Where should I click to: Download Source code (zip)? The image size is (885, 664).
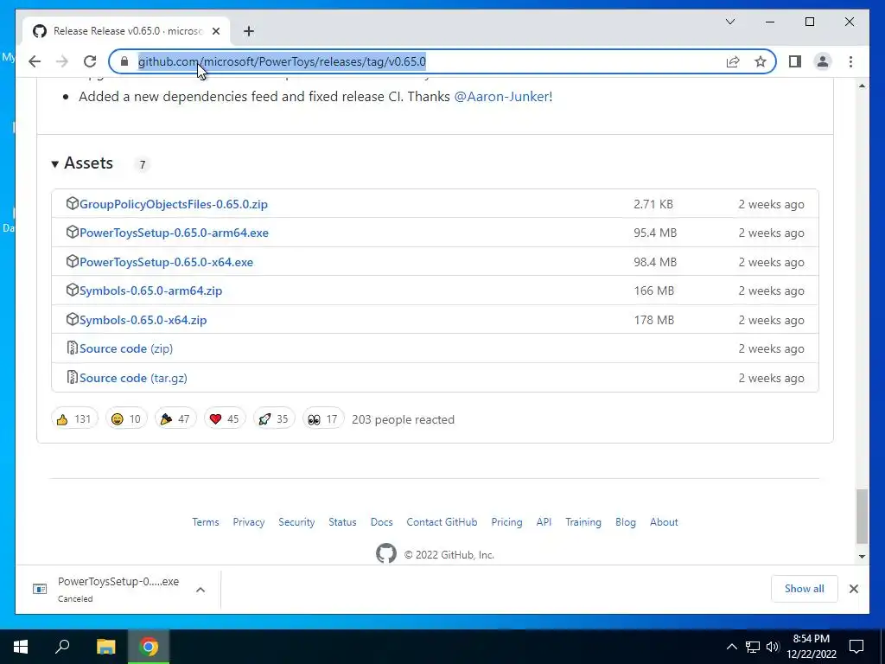(x=126, y=349)
